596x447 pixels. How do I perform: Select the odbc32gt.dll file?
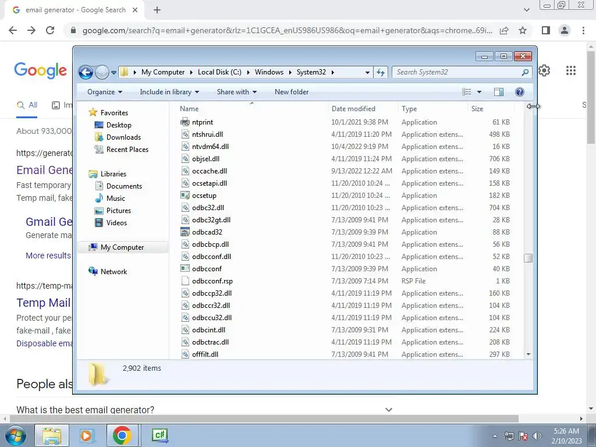point(211,219)
